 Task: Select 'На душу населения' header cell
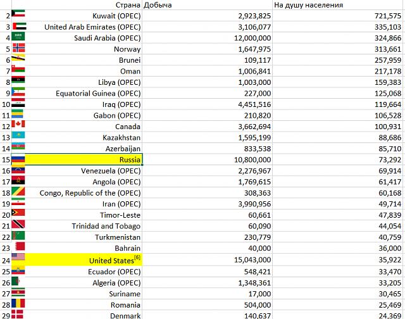coord(337,5)
